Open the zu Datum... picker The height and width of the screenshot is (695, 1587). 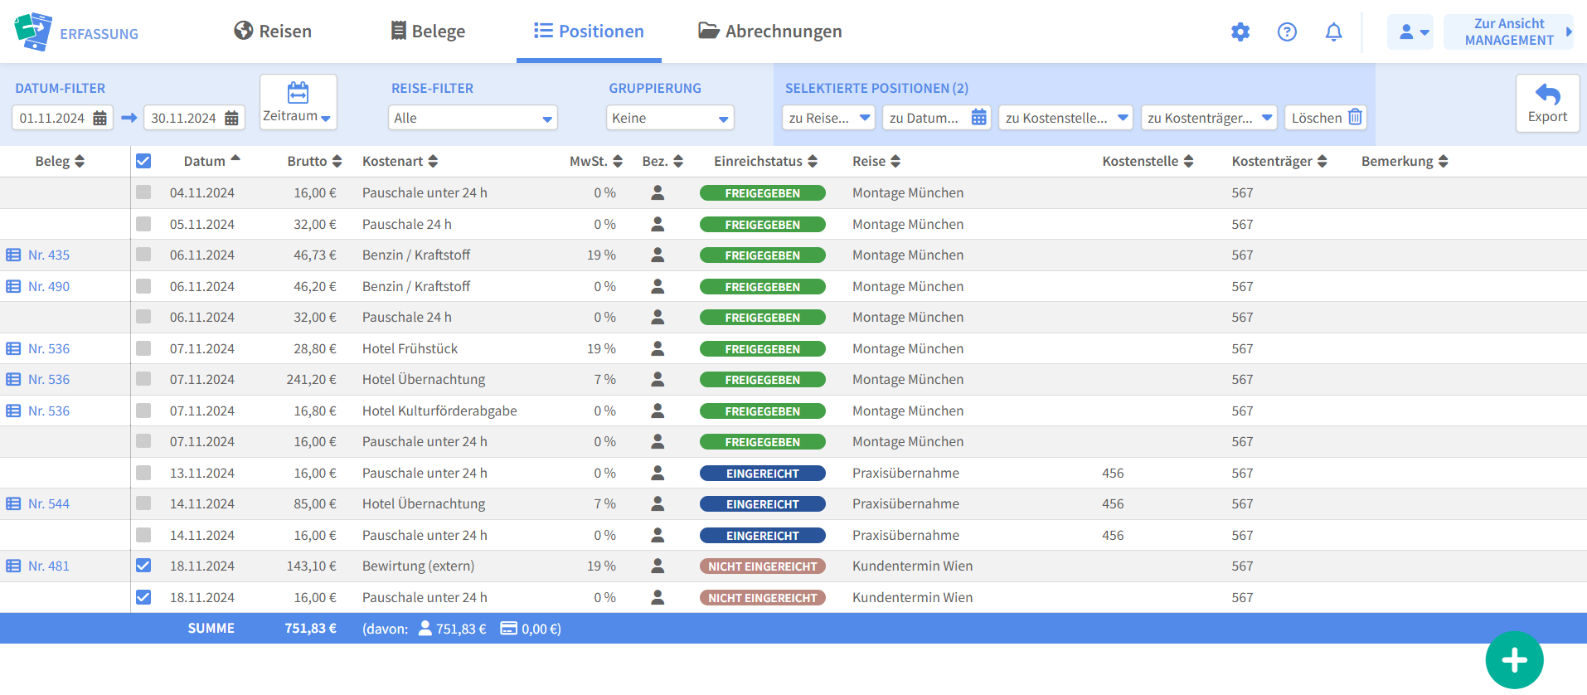937,118
